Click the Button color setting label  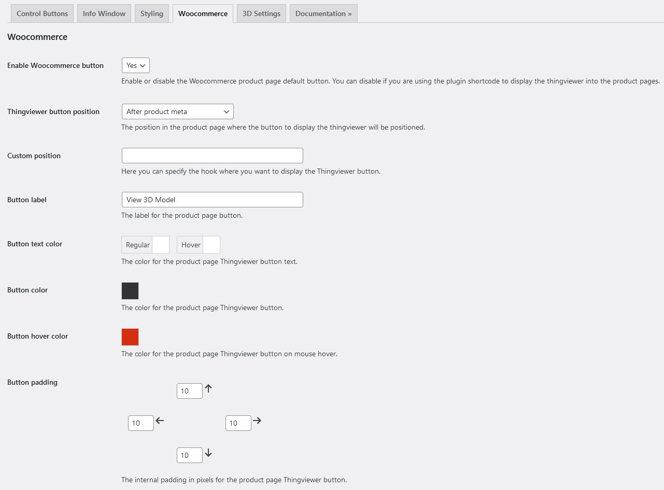(x=27, y=290)
